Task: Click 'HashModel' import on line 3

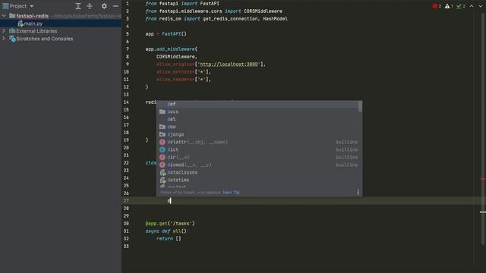Action: point(275,19)
